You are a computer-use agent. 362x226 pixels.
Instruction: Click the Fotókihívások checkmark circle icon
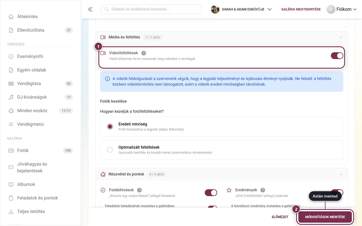click(x=103, y=190)
